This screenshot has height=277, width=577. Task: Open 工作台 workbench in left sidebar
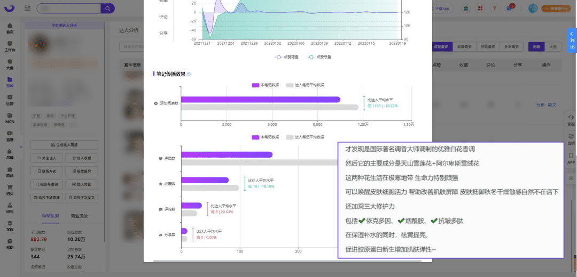click(x=10, y=46)
